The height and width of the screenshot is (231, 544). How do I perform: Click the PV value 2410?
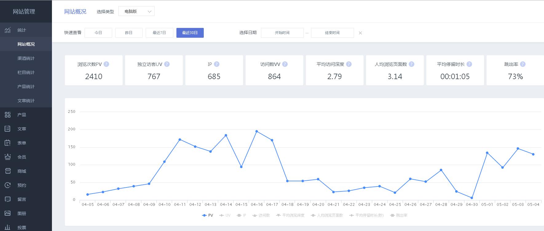[94, 76]
